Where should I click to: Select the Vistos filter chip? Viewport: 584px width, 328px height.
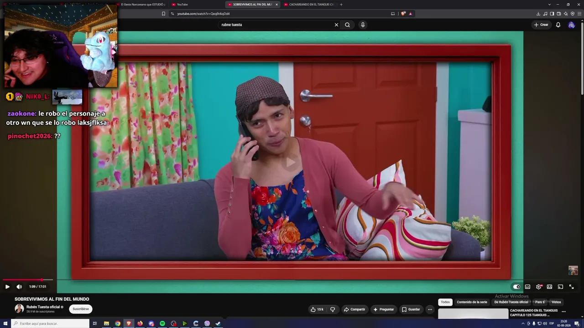click(x=556, y=302)
